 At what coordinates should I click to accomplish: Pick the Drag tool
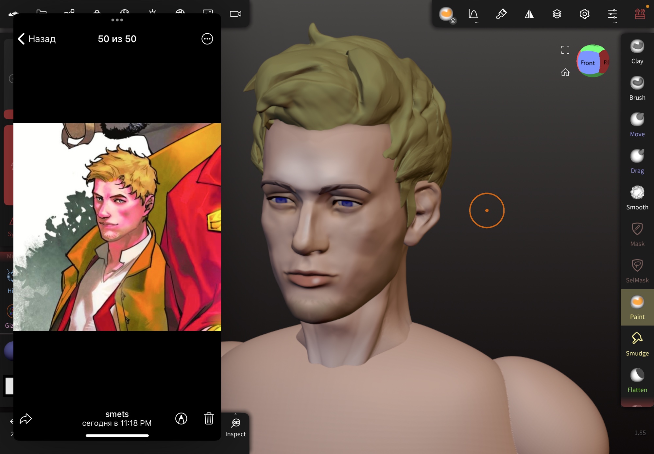point(637,161)
